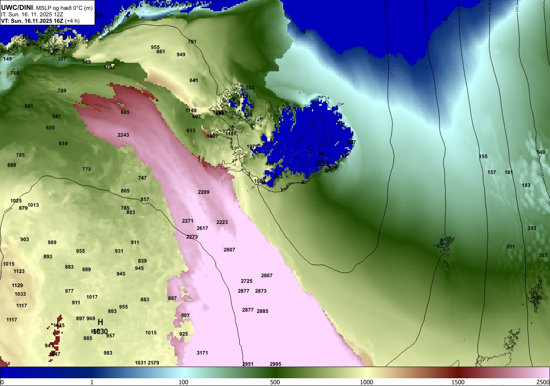Click the 641 height value
This screenshot has height=386, width=550.
[x=194, y=80]
